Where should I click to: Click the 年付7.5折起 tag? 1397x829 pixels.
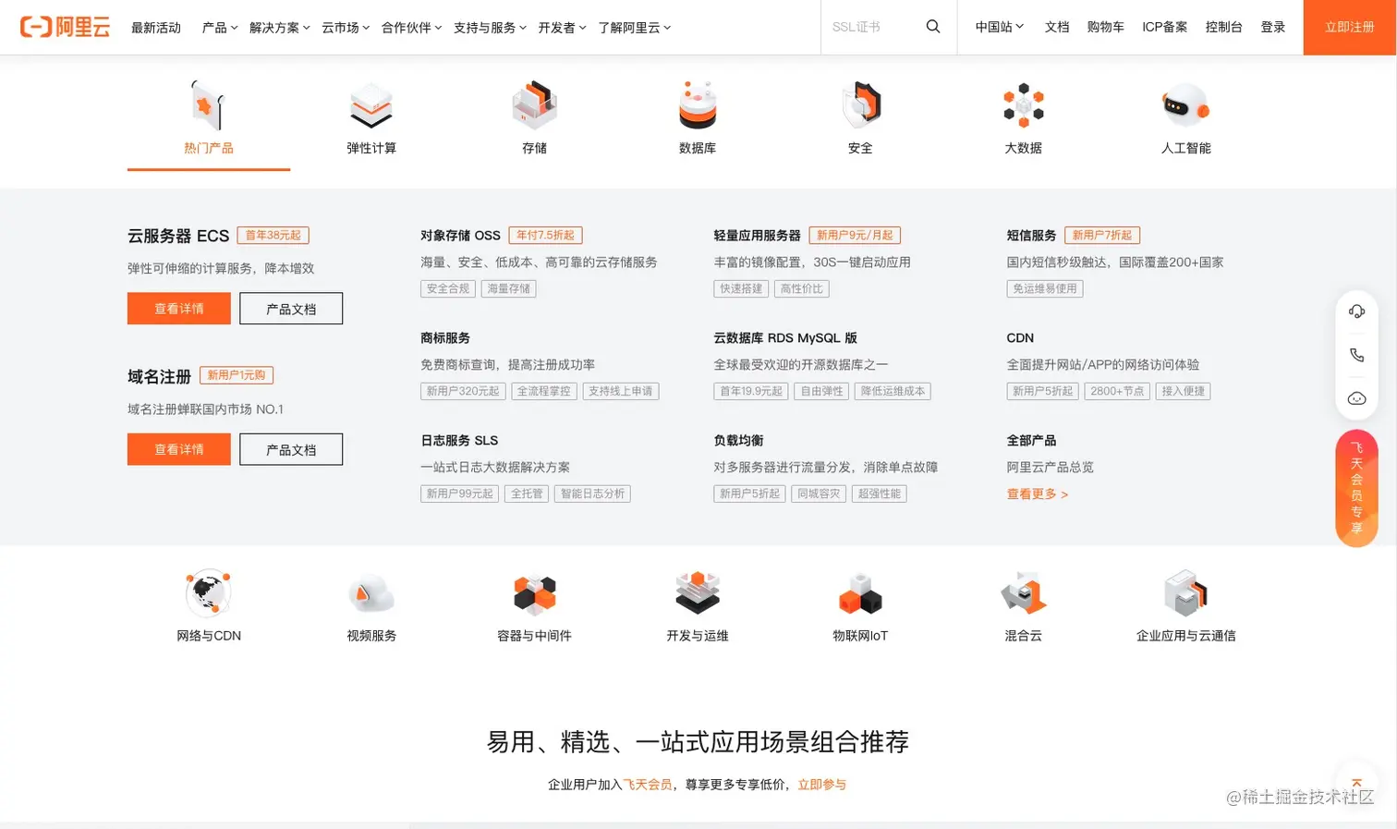coord(545,236)
